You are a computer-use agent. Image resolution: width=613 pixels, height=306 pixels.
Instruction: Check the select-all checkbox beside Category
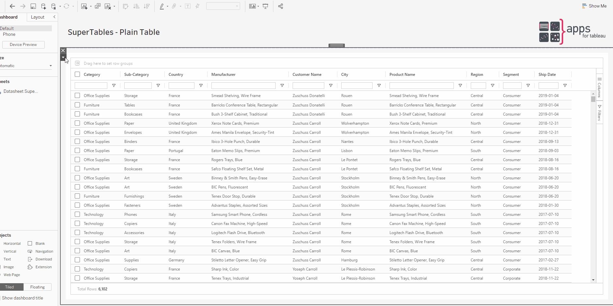[77, 74]
